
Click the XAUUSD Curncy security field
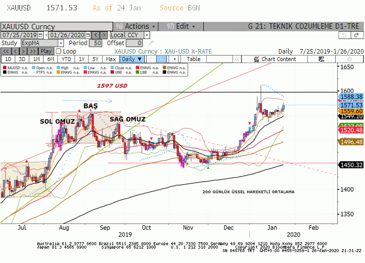point(57,27)
